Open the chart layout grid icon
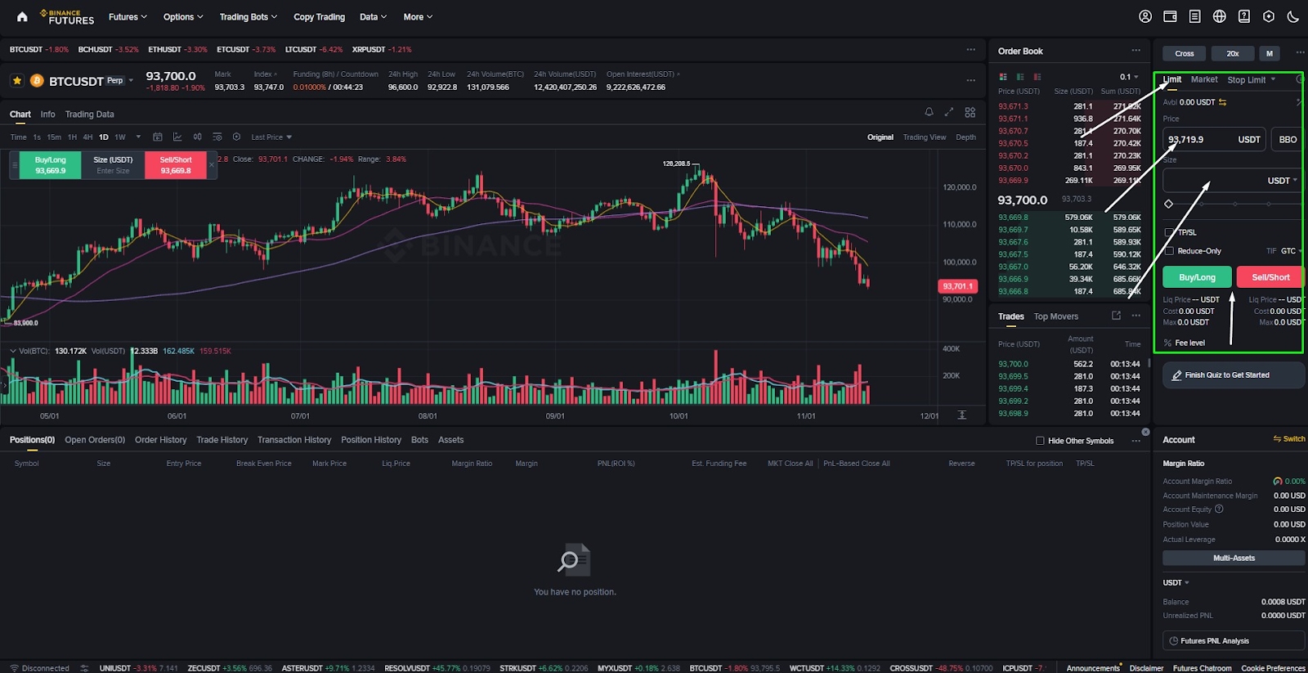This screenshot has height=673, width=1308. tap(970, 112)
